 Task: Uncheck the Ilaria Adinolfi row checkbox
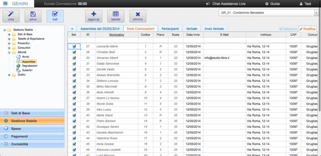(74, 92)
